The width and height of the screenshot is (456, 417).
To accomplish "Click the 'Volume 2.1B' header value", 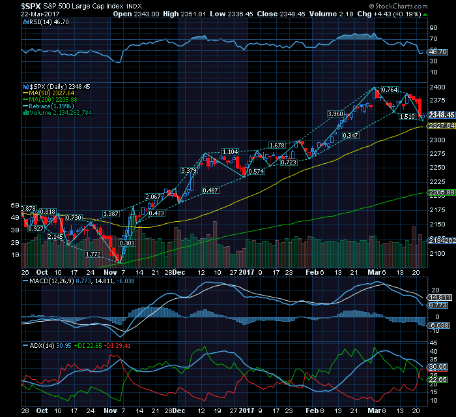I will [331, 14].
